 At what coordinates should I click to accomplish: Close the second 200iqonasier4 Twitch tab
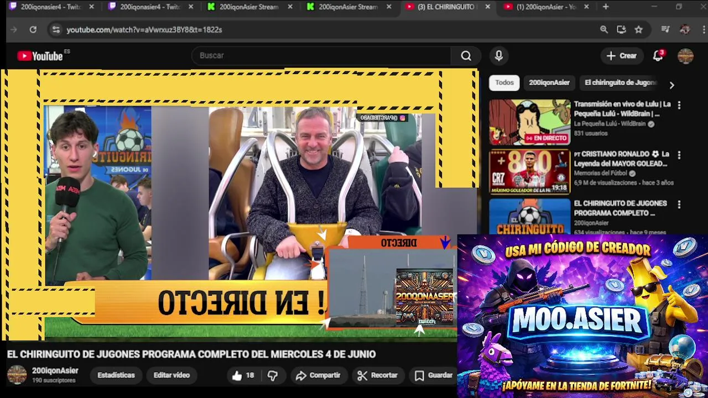coord(191,7)
